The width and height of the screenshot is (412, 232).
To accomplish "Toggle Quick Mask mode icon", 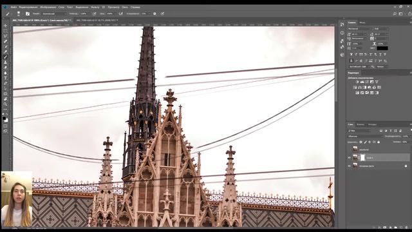I will click(5, 126).
